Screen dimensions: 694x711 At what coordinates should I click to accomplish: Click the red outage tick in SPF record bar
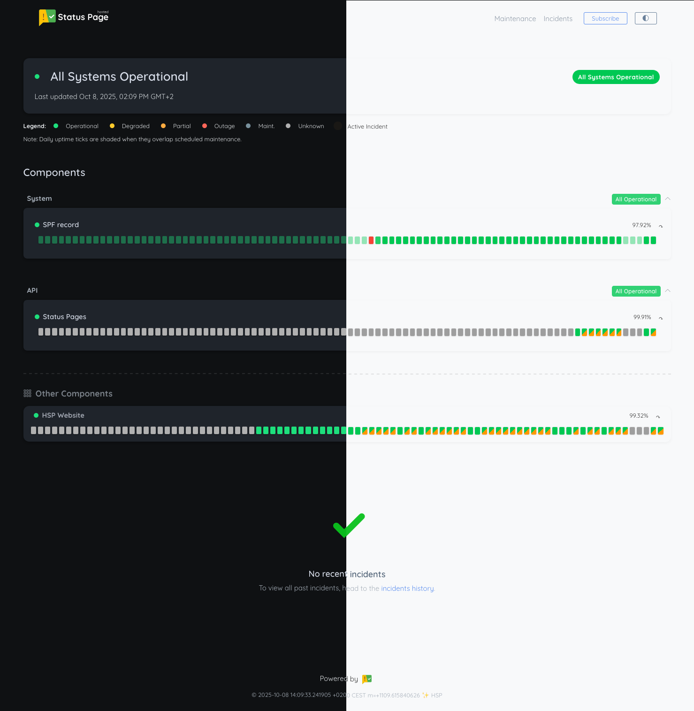371,240
